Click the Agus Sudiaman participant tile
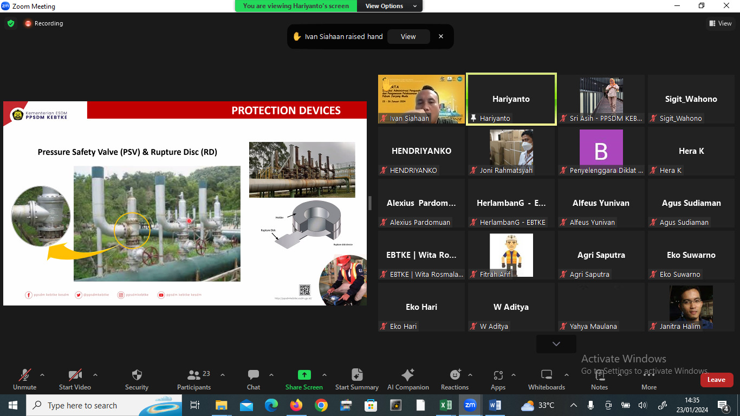The height and width of the screenshot is (416, 740). [x=691, y=203]
